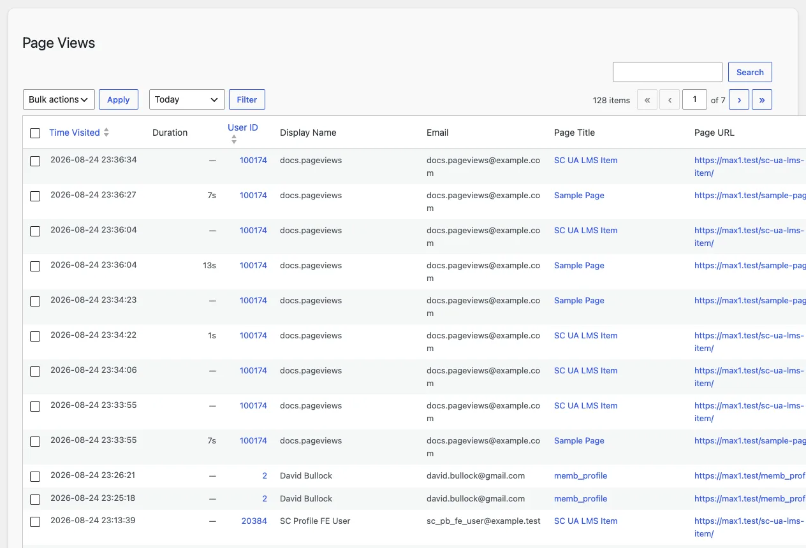Open user ID 20384 link
This screenshot has width=806, height=548.
[254, 521]
